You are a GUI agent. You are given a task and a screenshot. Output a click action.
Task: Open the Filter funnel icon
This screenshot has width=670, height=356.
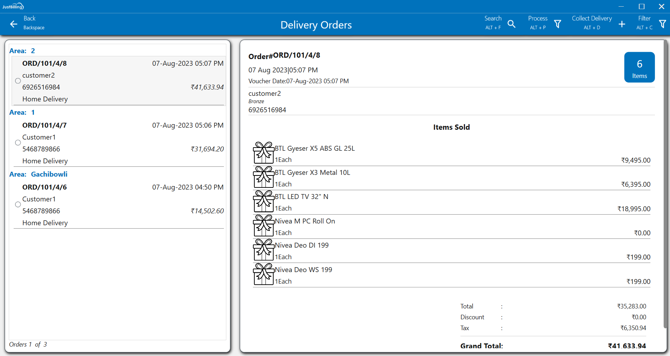point(662,24)
